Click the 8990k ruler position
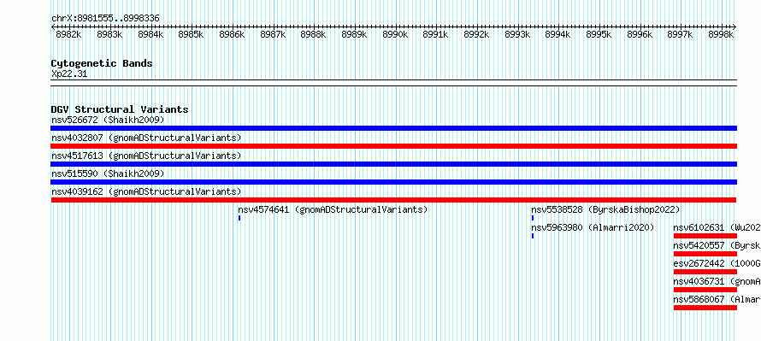 click(394, 34)
